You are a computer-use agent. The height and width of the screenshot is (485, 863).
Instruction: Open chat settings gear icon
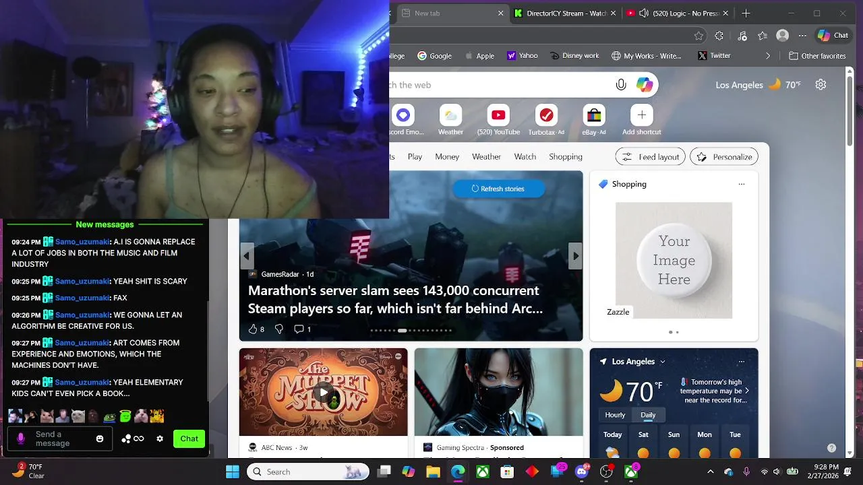point(160,439)
